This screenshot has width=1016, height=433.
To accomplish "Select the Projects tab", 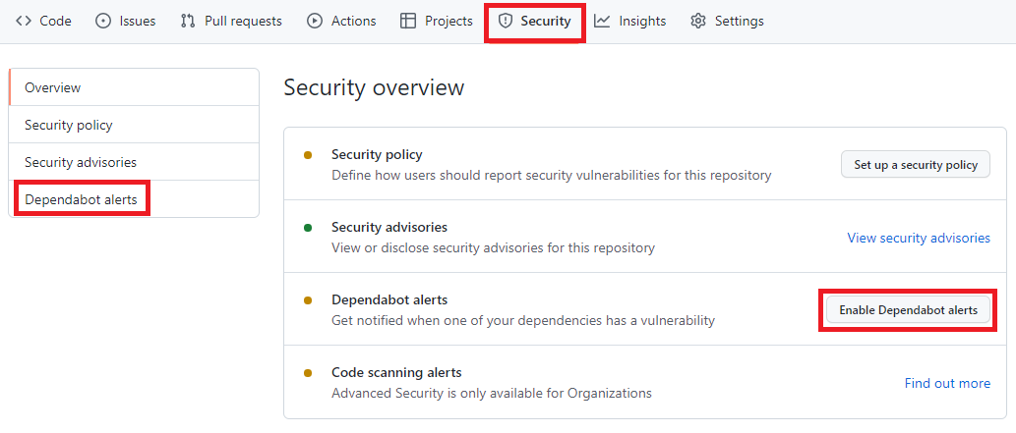I will [x=437, y=21].
